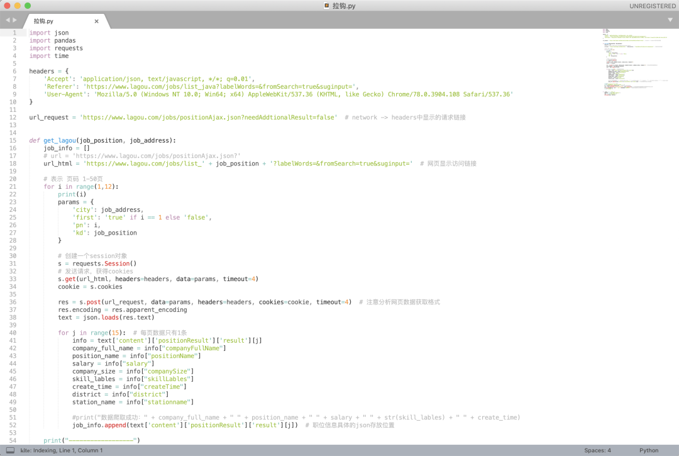Click the file icon in title bar
The width and height of the screenshot is (679, 456).
[x=326, y=6]
